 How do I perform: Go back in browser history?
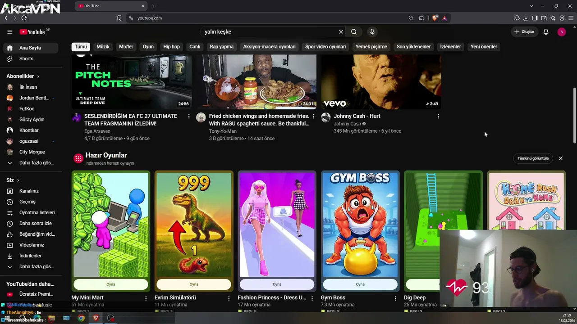coord(6,18)
